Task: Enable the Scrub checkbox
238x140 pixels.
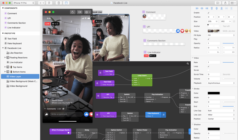Action: pyautogui.click(x=208, y=70)
